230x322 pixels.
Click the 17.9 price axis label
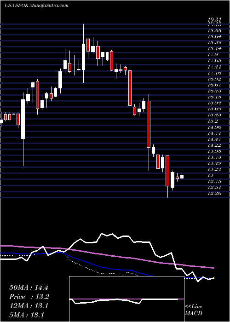tap(213, 55)
